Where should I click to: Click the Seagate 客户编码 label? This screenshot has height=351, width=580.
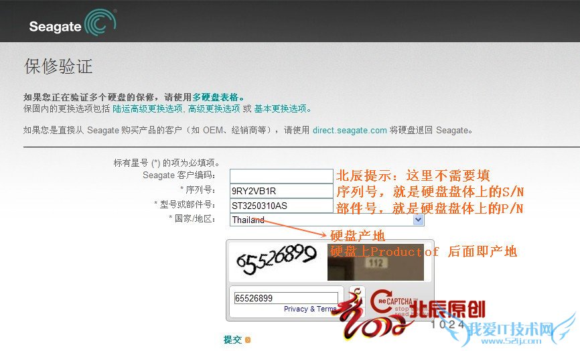pyautogui.click(x=179, y=175)
